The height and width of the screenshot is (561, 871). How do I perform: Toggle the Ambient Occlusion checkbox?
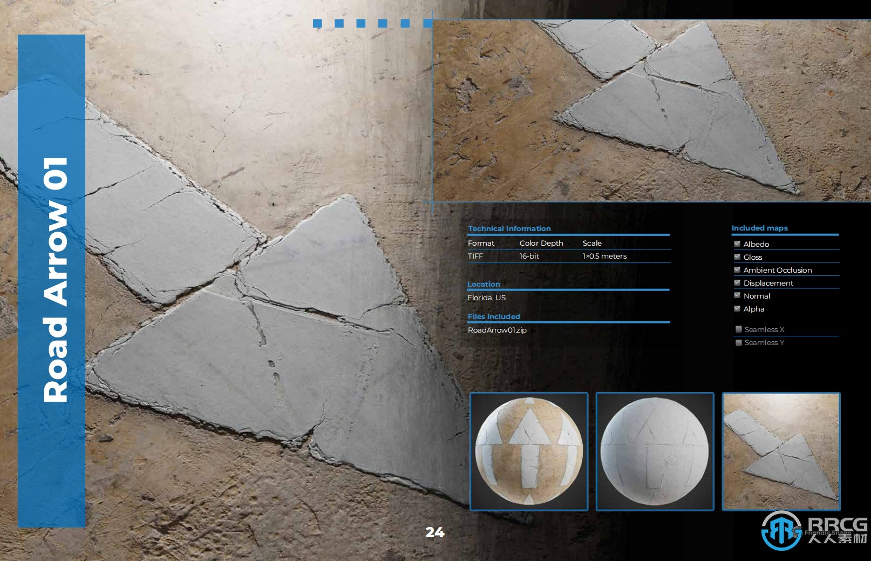coord(737,270)
